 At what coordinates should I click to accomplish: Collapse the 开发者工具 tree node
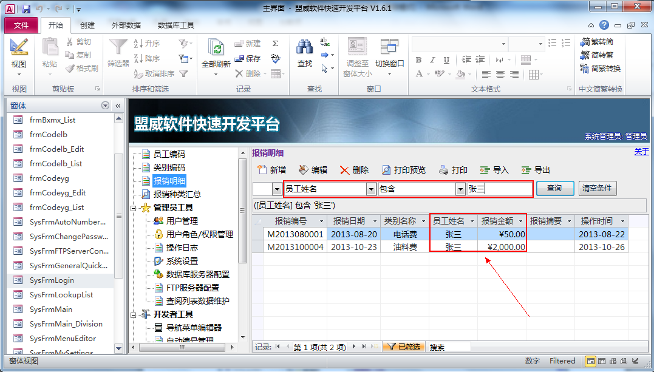[134, 314]
